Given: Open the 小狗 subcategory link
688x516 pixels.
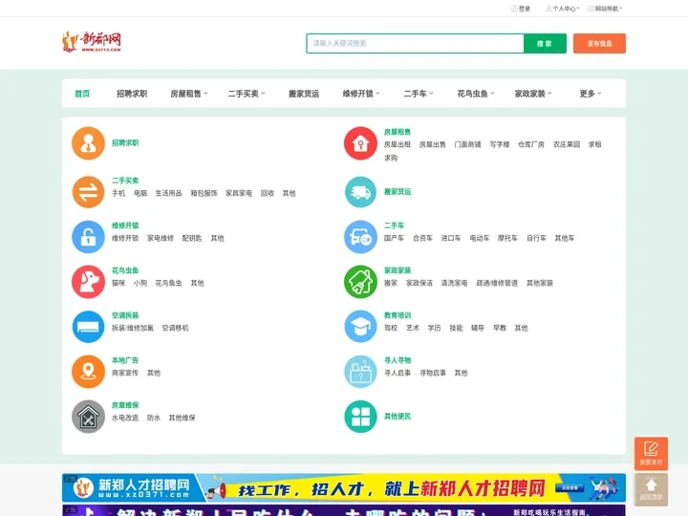Looking at the screenshot, I should pyautogui.click(x=140, y=283).
